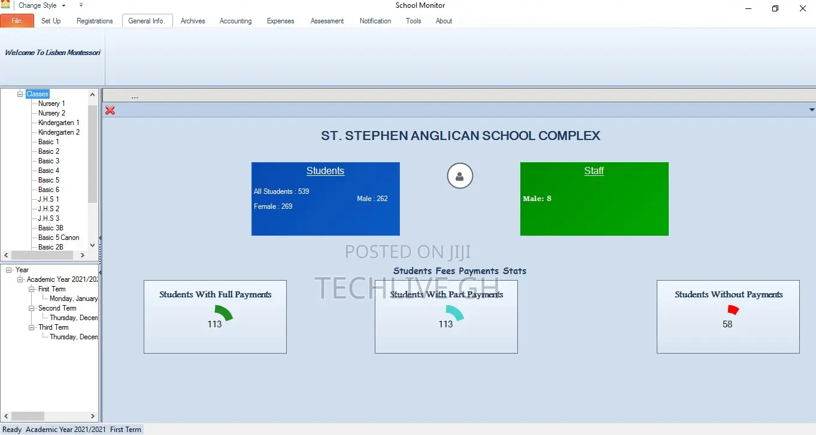Screen dimensions: 816x435
Task: Select Basic 1 class
Action: coord(48,142)
